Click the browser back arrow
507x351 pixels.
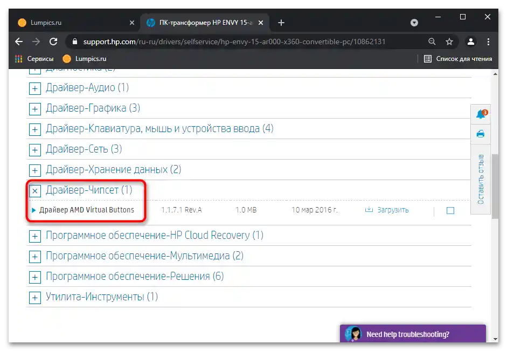coord(19,42)
